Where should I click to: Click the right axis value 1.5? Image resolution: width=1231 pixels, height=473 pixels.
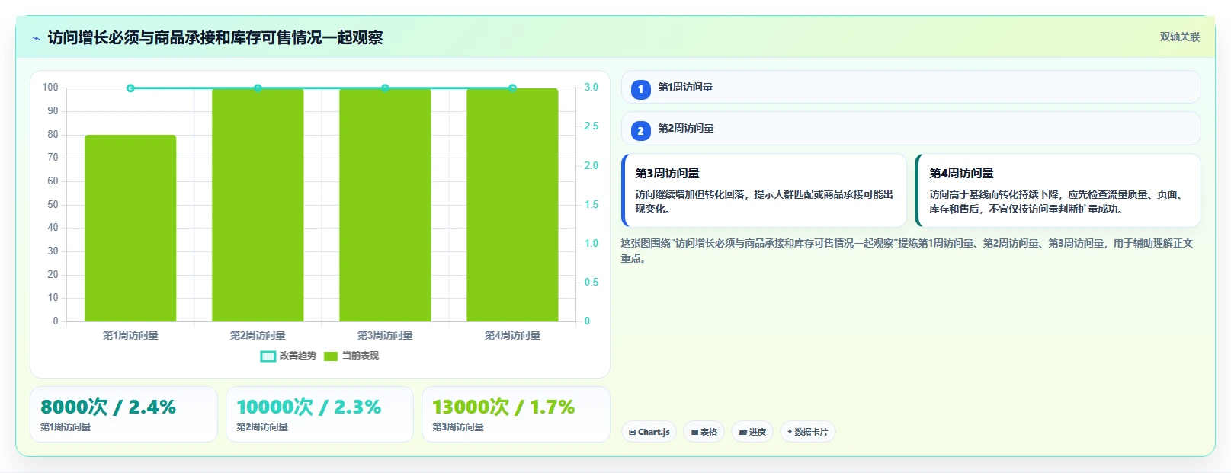(591, 205)
